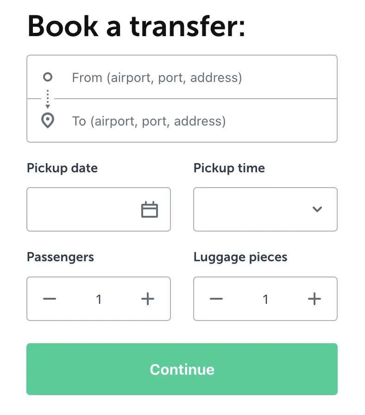
Task: Open the Pickup time selection box
Action: (255, 209)
